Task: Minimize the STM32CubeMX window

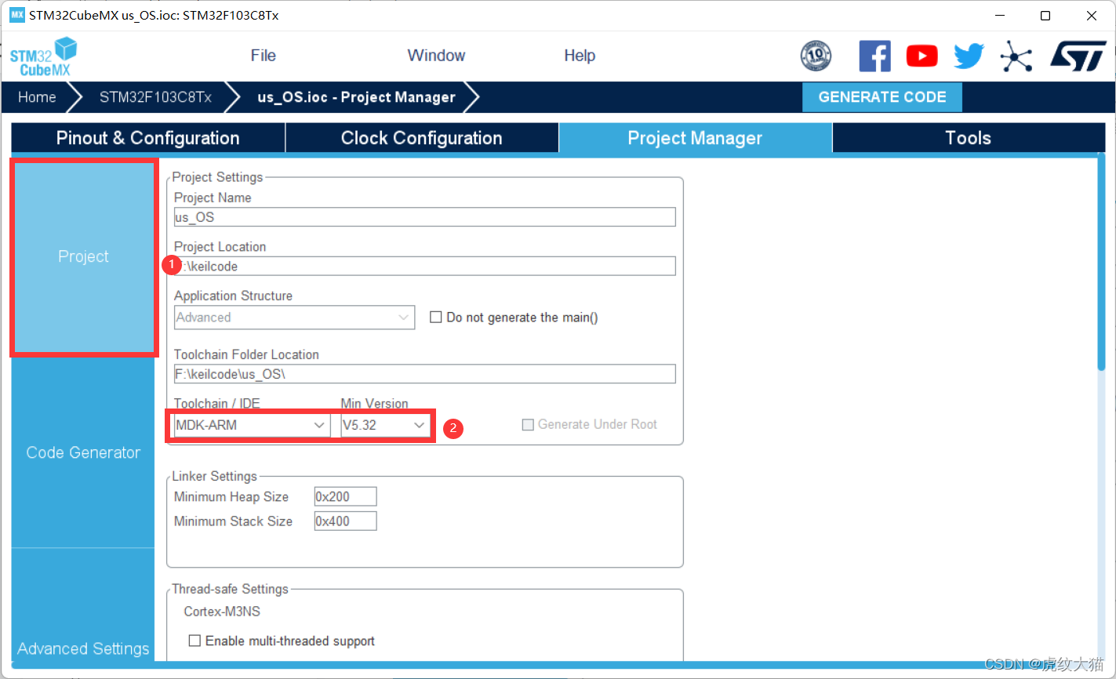Action: coord(999,15)
